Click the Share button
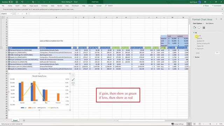 tap(206, 6)
